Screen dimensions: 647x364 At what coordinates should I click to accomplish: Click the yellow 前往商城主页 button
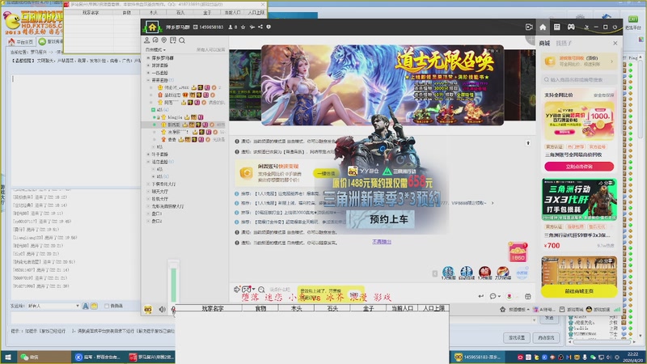(579, 291)
